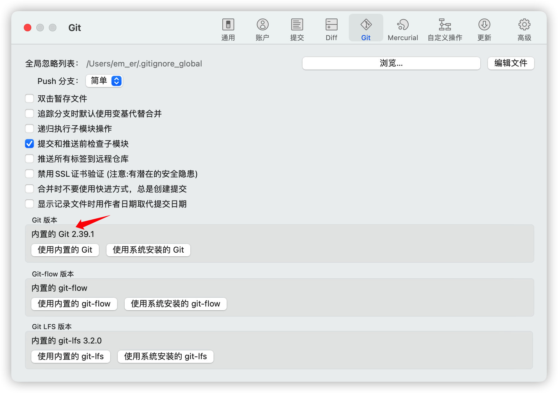This screenshot has width=558, height=393.
Task: Open the 提交 (Commit) preferences icon
Action: click(x=297, y=25)
